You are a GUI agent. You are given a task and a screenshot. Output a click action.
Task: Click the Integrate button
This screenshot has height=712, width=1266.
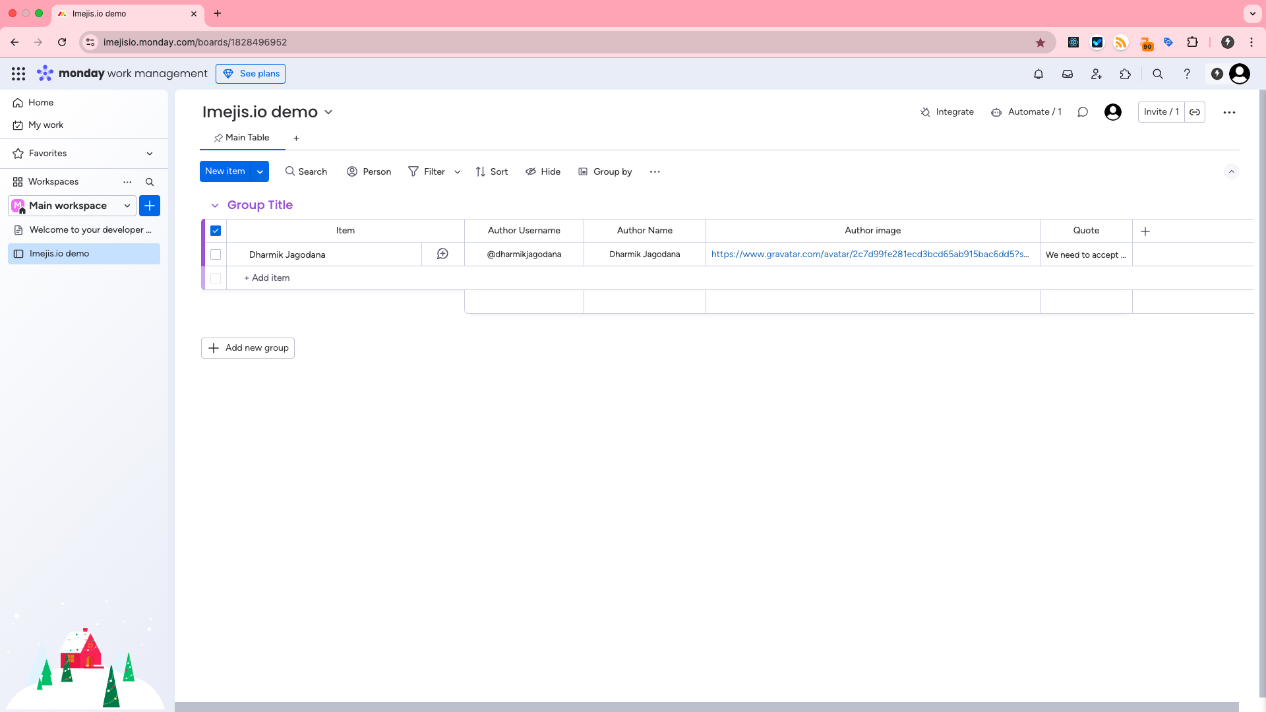click(947, 112)
